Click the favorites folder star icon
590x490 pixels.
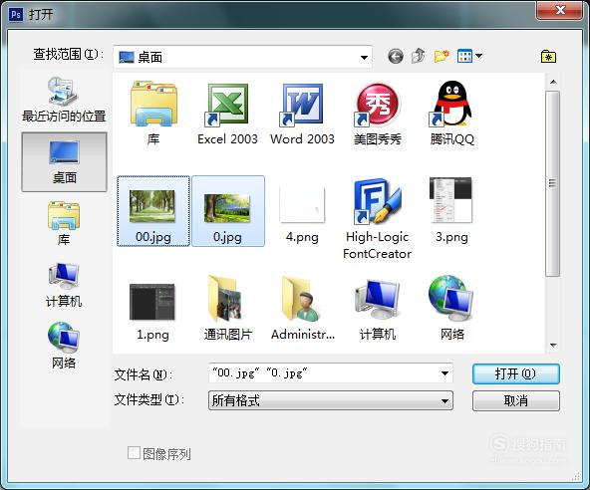pos(548,57)
